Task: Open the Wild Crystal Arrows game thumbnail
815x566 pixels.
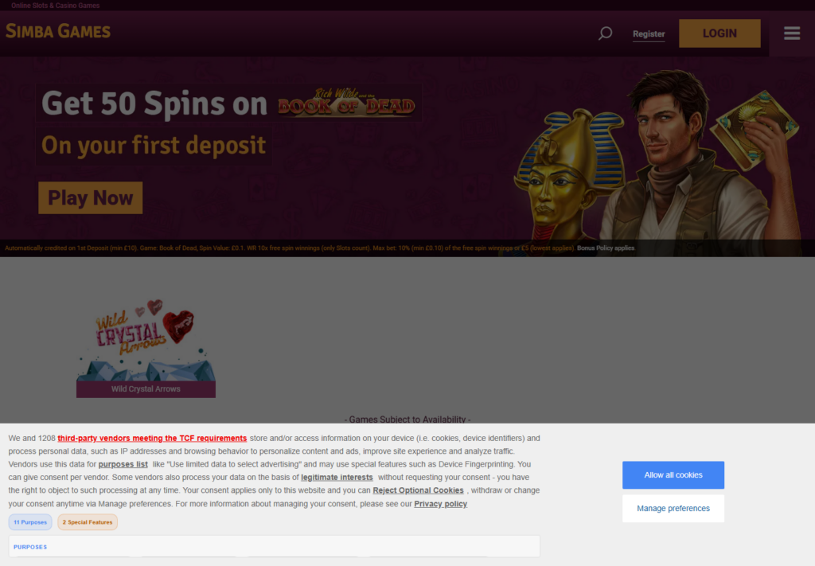Action: click(146, 339)
